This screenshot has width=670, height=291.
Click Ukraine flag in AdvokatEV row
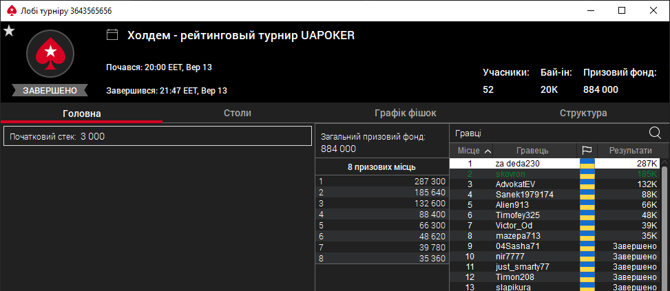tap(587, 184)
